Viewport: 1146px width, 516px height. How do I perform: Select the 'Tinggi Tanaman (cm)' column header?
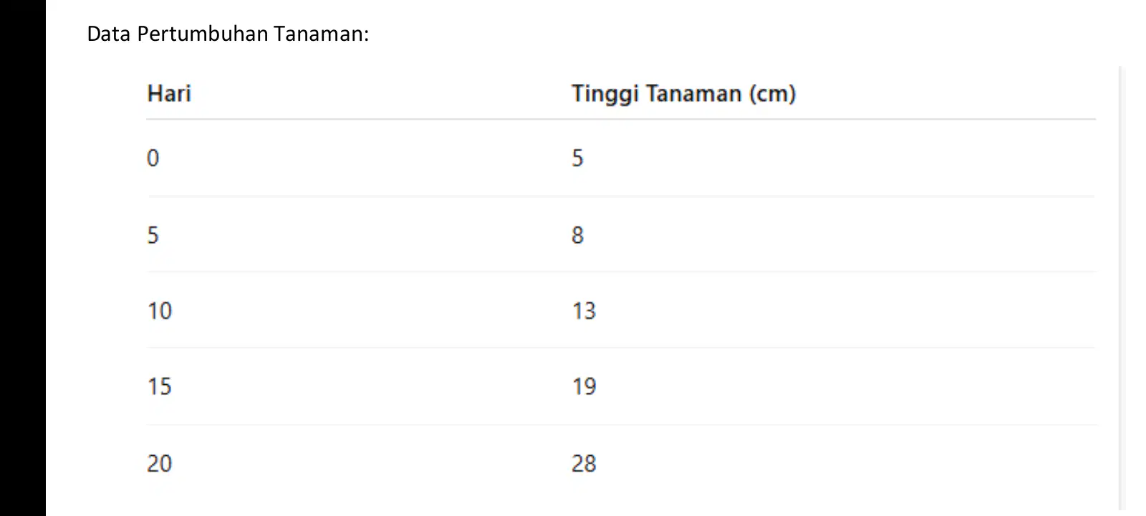pyautogui.click(x=683, y=94)
